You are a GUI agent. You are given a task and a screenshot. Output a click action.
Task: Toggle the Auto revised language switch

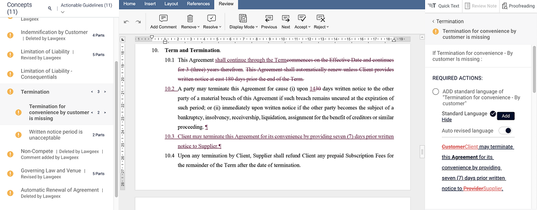tap(505, 130)
